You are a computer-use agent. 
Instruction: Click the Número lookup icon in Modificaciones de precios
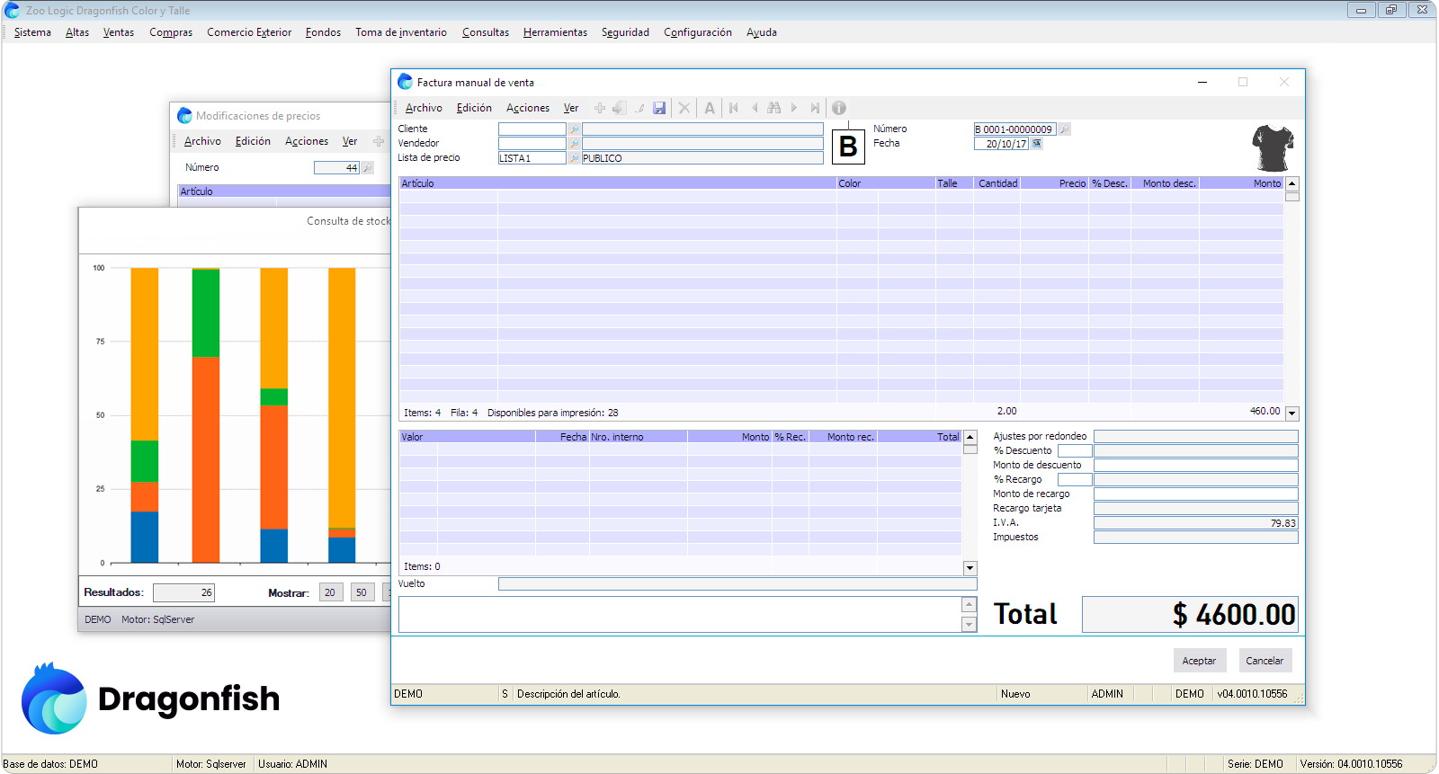(x=367, y=168)
